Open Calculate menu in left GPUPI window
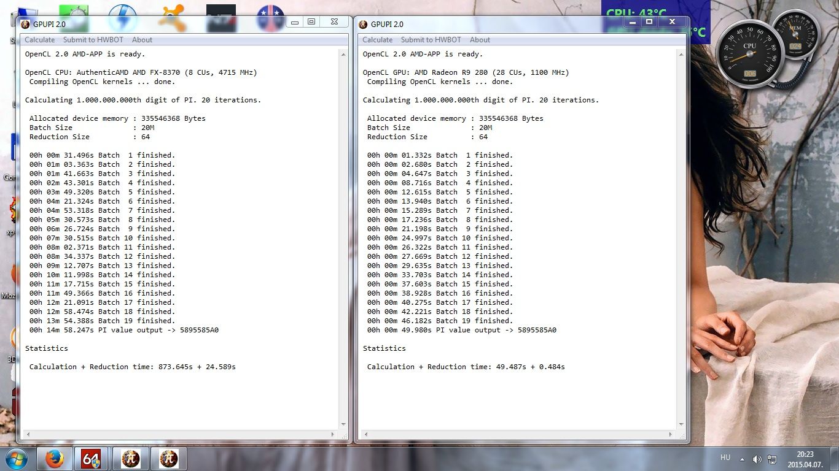839x471 pixels. tap(39, 40)
